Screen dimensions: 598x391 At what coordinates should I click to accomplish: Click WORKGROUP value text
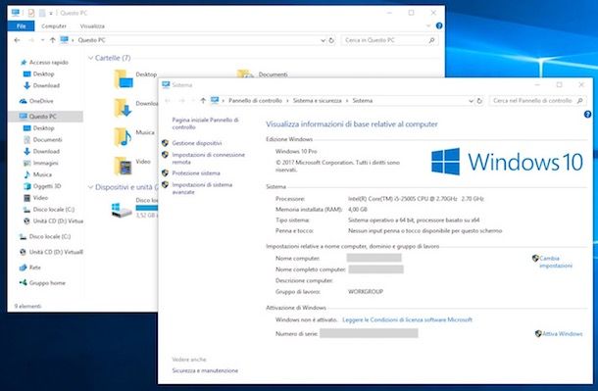[366, 292]
